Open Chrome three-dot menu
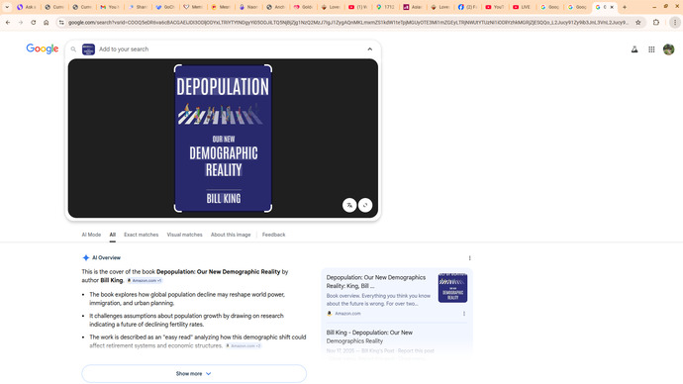The height and width of the screenshot is (384, 683). [675, 22]
